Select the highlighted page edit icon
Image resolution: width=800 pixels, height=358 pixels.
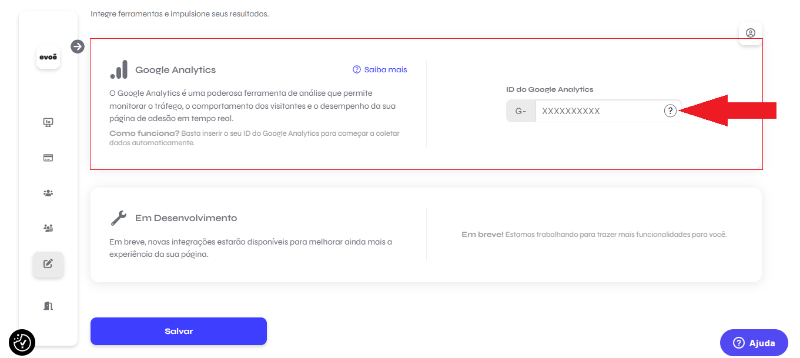[48, 264]
